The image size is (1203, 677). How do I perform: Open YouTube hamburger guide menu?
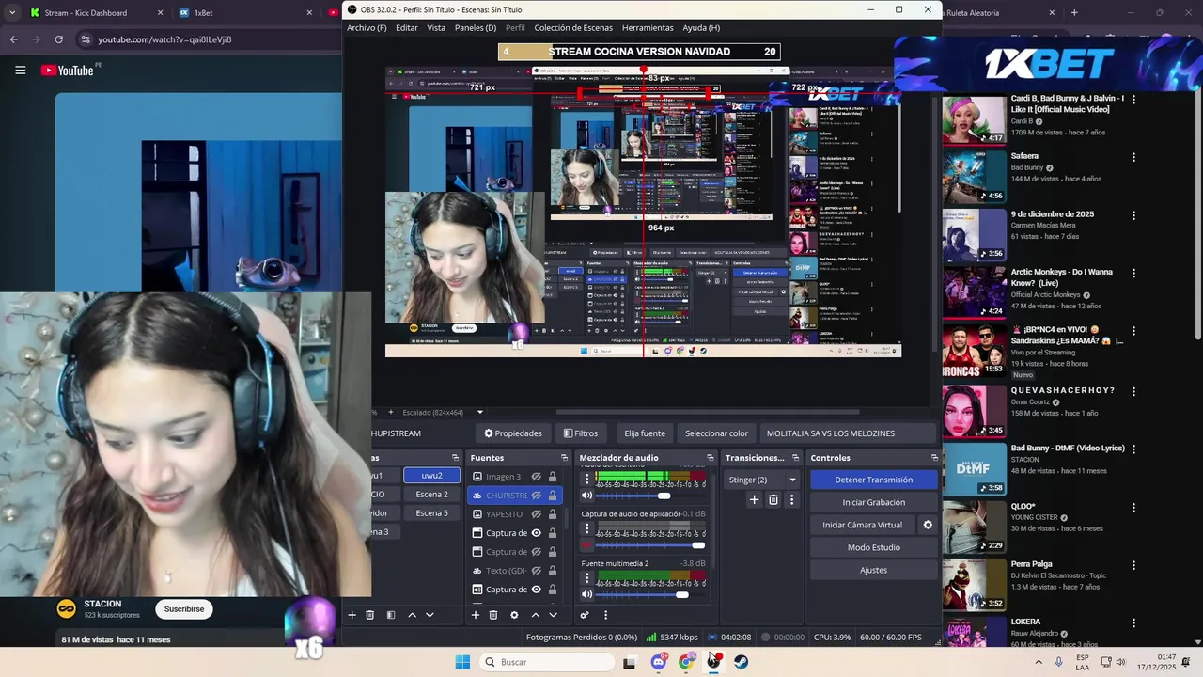coord(20,70)
